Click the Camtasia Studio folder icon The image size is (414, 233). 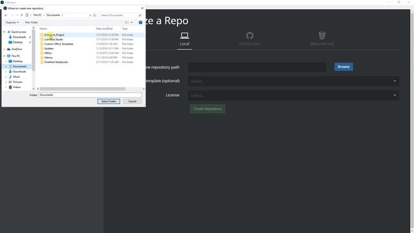pyautogui.click(x=41, y=39)
